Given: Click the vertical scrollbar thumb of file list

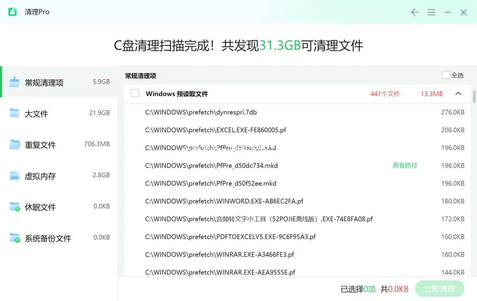Looking at the screenshot, I should 474,97.
